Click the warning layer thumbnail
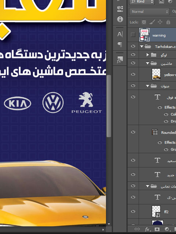Viewport: 176px width, 234px height. pyautogui.click(x=144, y=35)
